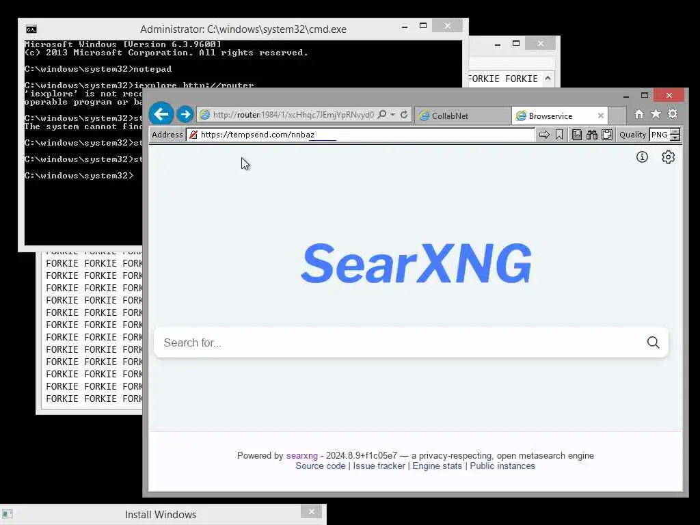Viewport: 700px width, 525px height.
Task: Click the insecure lock icon in Address bar
Action: pyautogui.click(x=193, y=135)
